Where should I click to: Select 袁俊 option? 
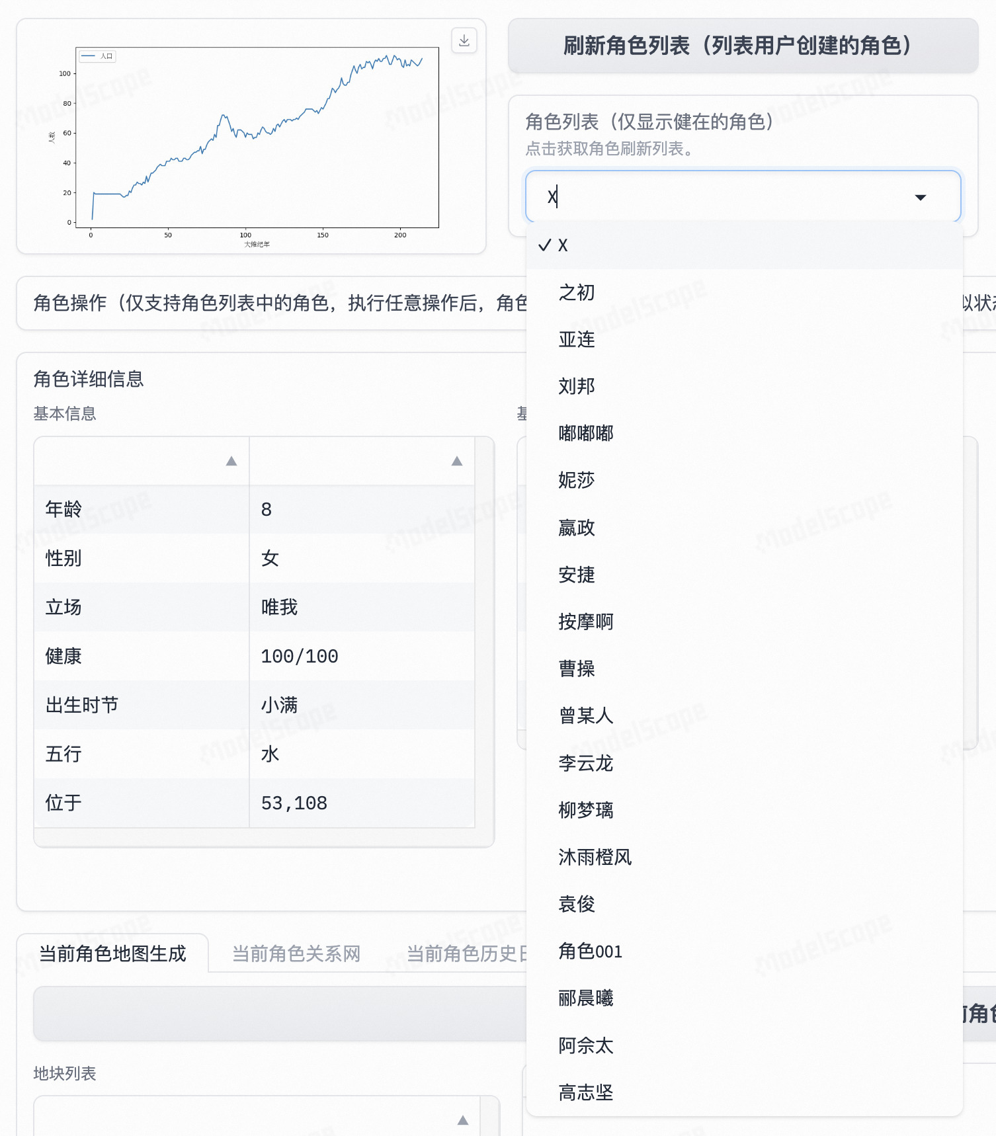tap(745, 904)
